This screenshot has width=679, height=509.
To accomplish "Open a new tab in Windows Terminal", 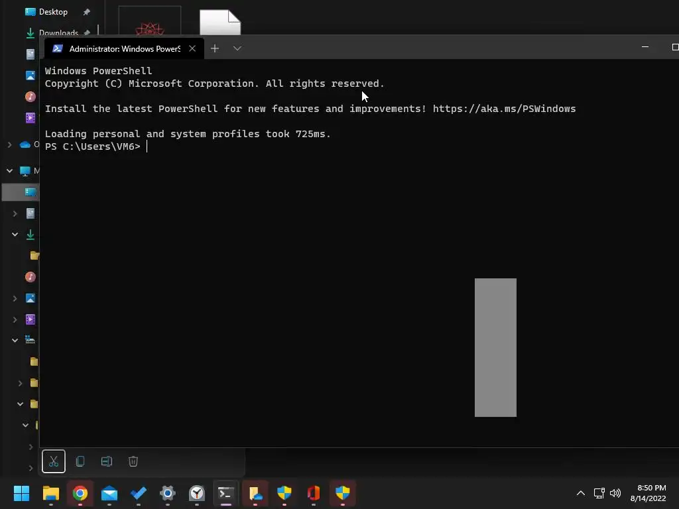I will pyautogui.click(x=215, y=48).
